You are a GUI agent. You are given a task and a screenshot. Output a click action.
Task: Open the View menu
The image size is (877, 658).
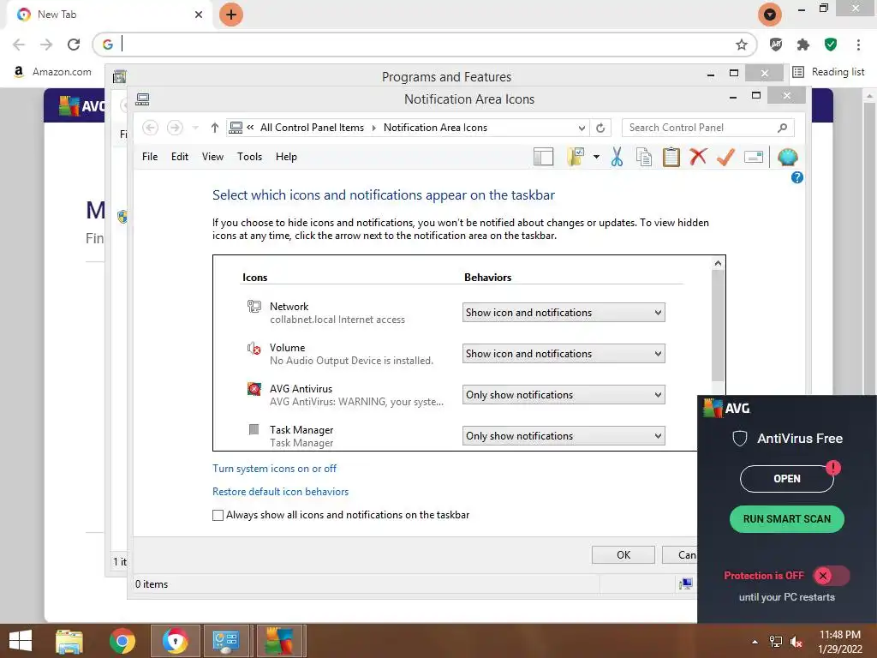pyautogui.click(x=212, y=158)
